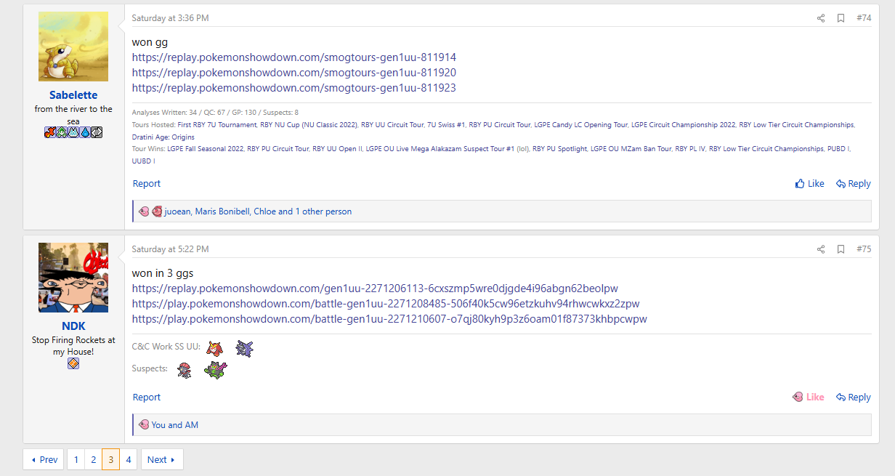
Task: Bookmark post #75
Action: click(x=841, y=249)
